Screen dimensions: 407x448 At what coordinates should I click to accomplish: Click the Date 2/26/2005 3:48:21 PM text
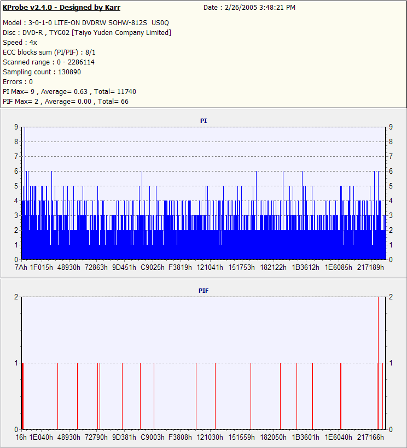249,8
